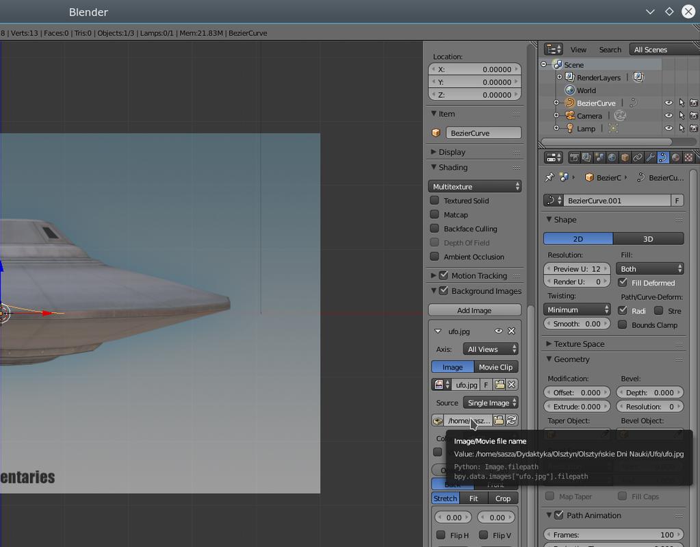Open file browser beside ufo.jpg datablock name
Viewport: 700px width, 547px height.
500,385
